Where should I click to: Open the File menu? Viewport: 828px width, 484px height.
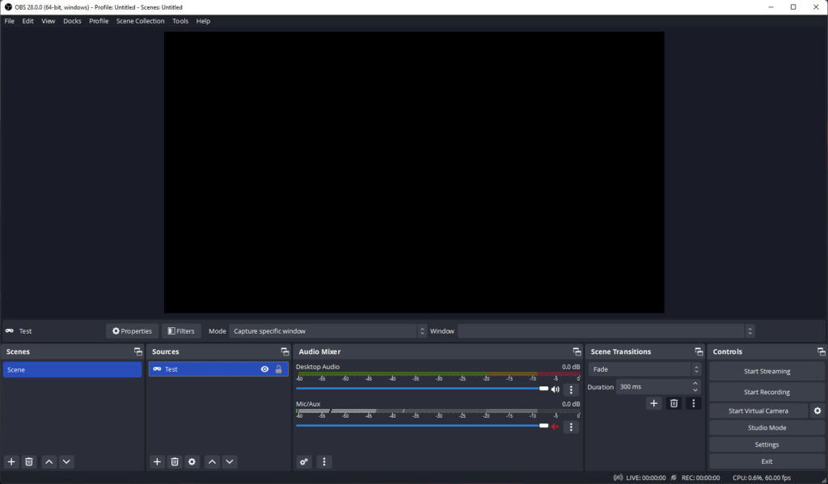[10, 21]
